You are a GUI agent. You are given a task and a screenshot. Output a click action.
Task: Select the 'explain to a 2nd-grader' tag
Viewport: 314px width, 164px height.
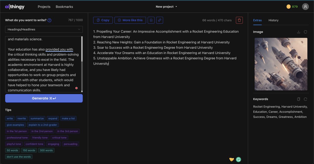tap(43, 125)
